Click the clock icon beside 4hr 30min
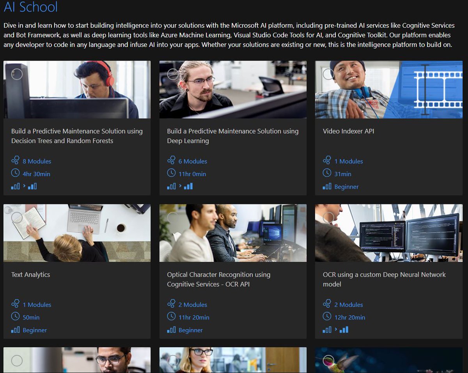 [15, 173]
